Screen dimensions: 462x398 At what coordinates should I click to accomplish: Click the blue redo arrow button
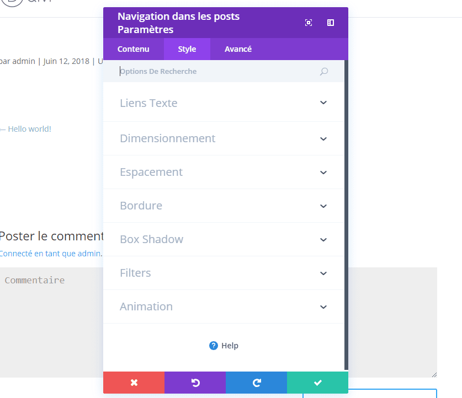(256, 383)
